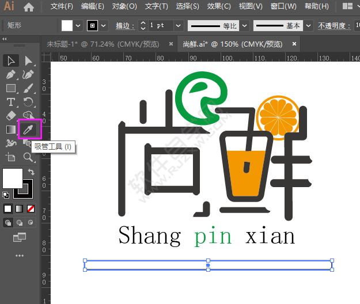Select the Eraser tool

tap(11, 116)
